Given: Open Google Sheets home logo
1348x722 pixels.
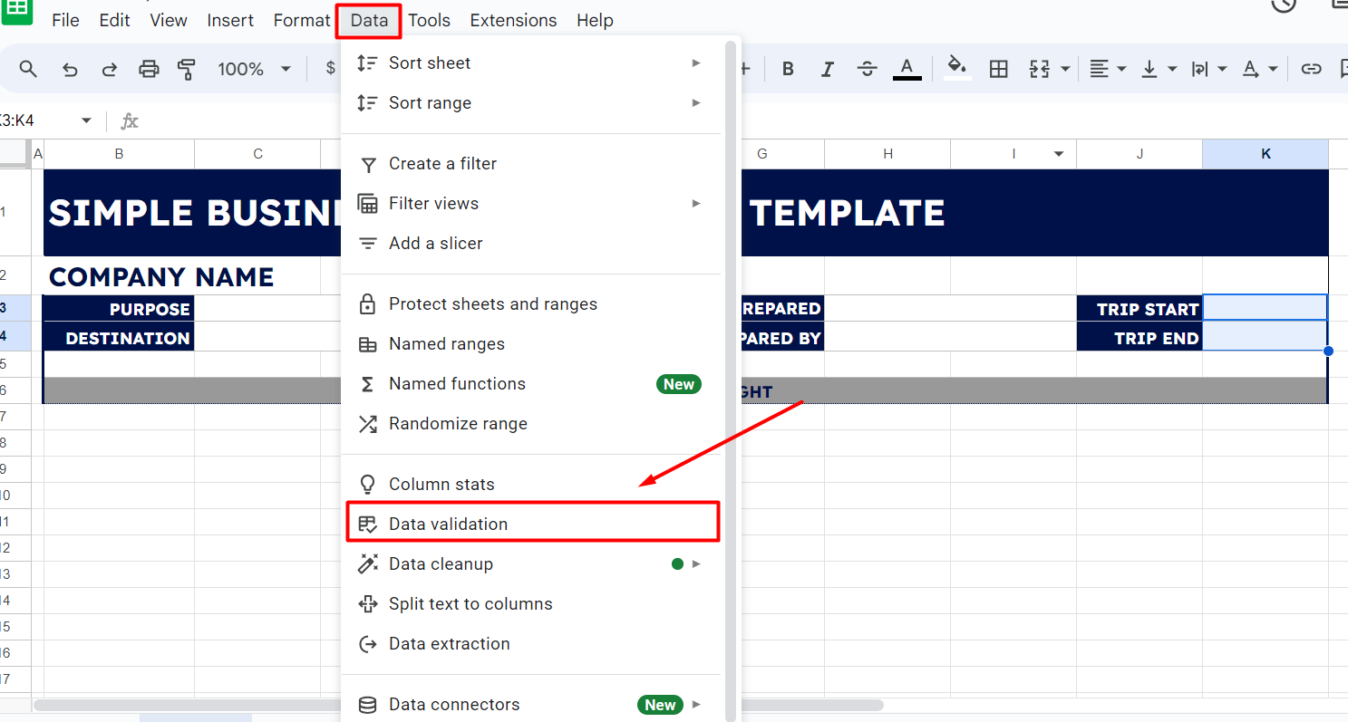Looking at the screenshot, I should coord(18,11).
